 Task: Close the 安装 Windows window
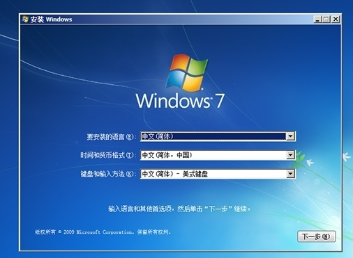336,19
